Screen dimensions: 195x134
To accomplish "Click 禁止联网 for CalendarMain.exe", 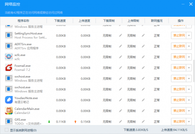I will 179,111.
